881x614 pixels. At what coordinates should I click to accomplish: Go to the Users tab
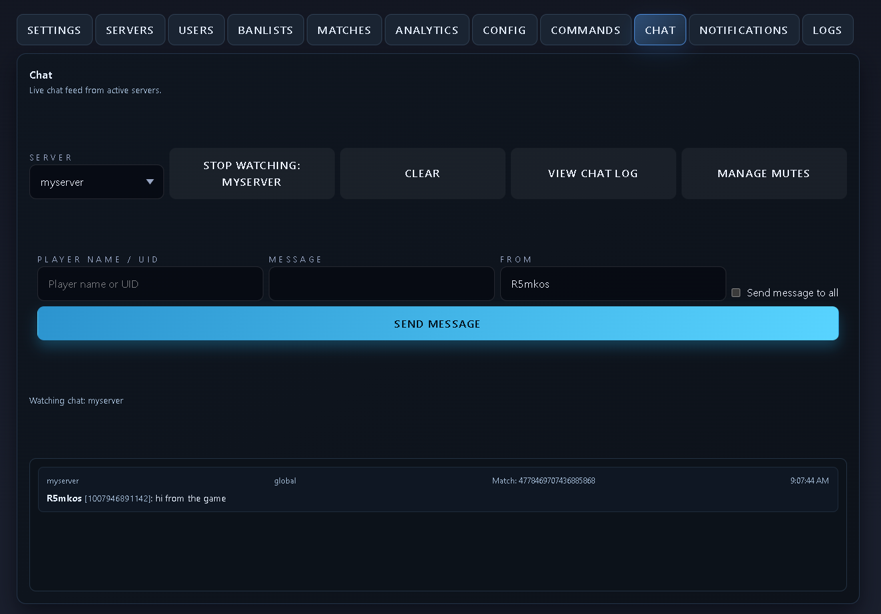pos(196,30)
